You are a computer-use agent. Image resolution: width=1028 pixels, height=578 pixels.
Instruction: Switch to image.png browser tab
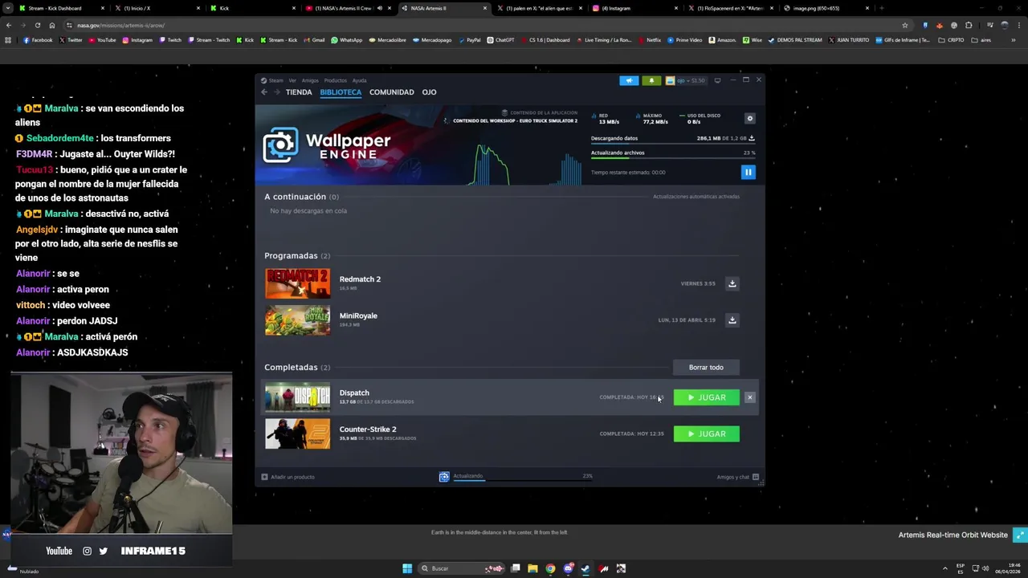pos(826,8)
